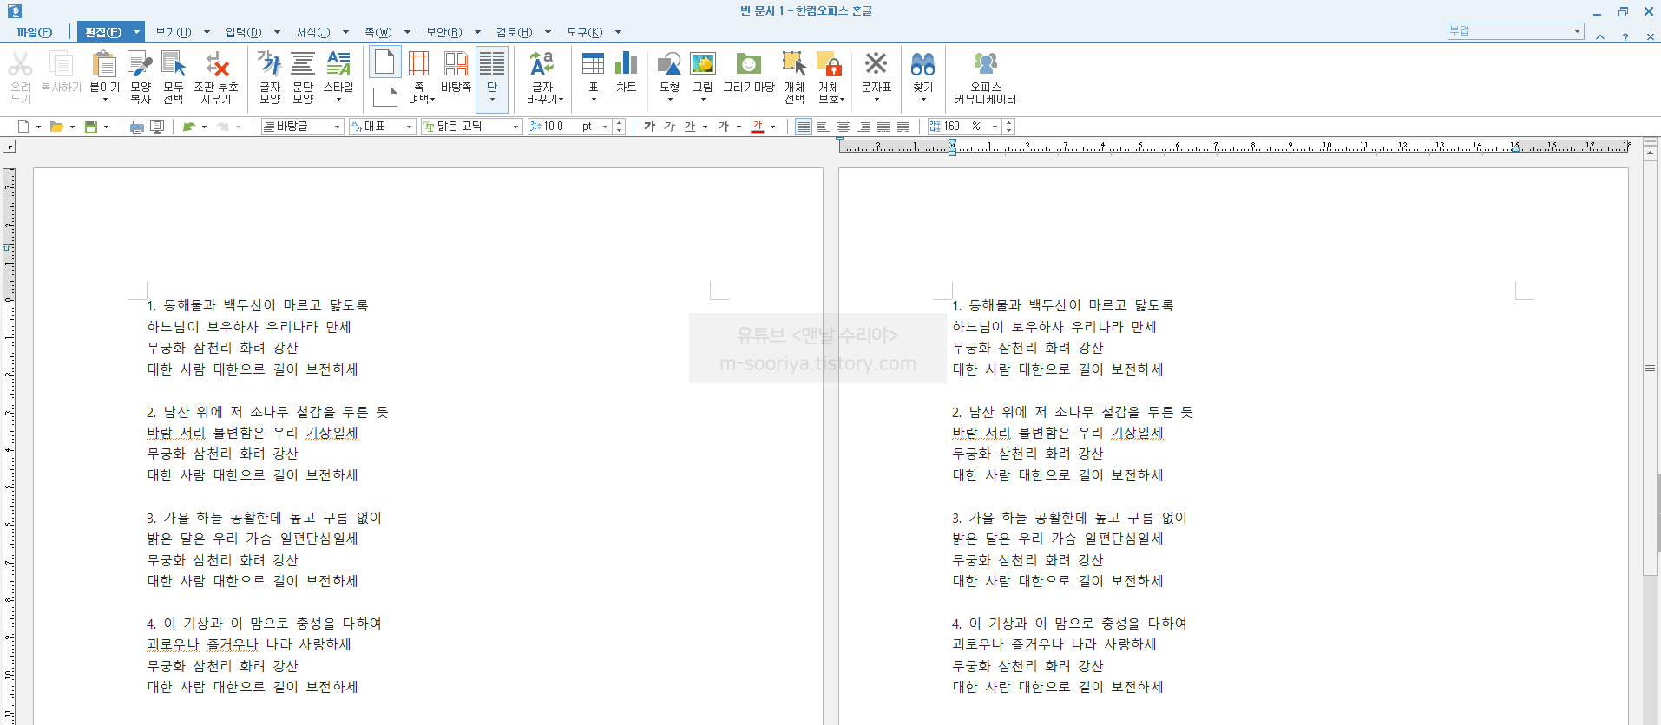Toggle distributed alignment
The image size is (1661, 725).
883,127
